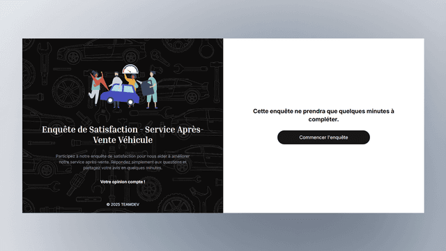Click the '© 2025 TEAMDEV' footer text
The width and height of the screenshot is (446, 251).
[x=123, y=204]
